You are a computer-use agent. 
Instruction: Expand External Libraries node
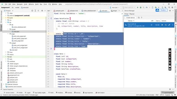click(4, 84)
